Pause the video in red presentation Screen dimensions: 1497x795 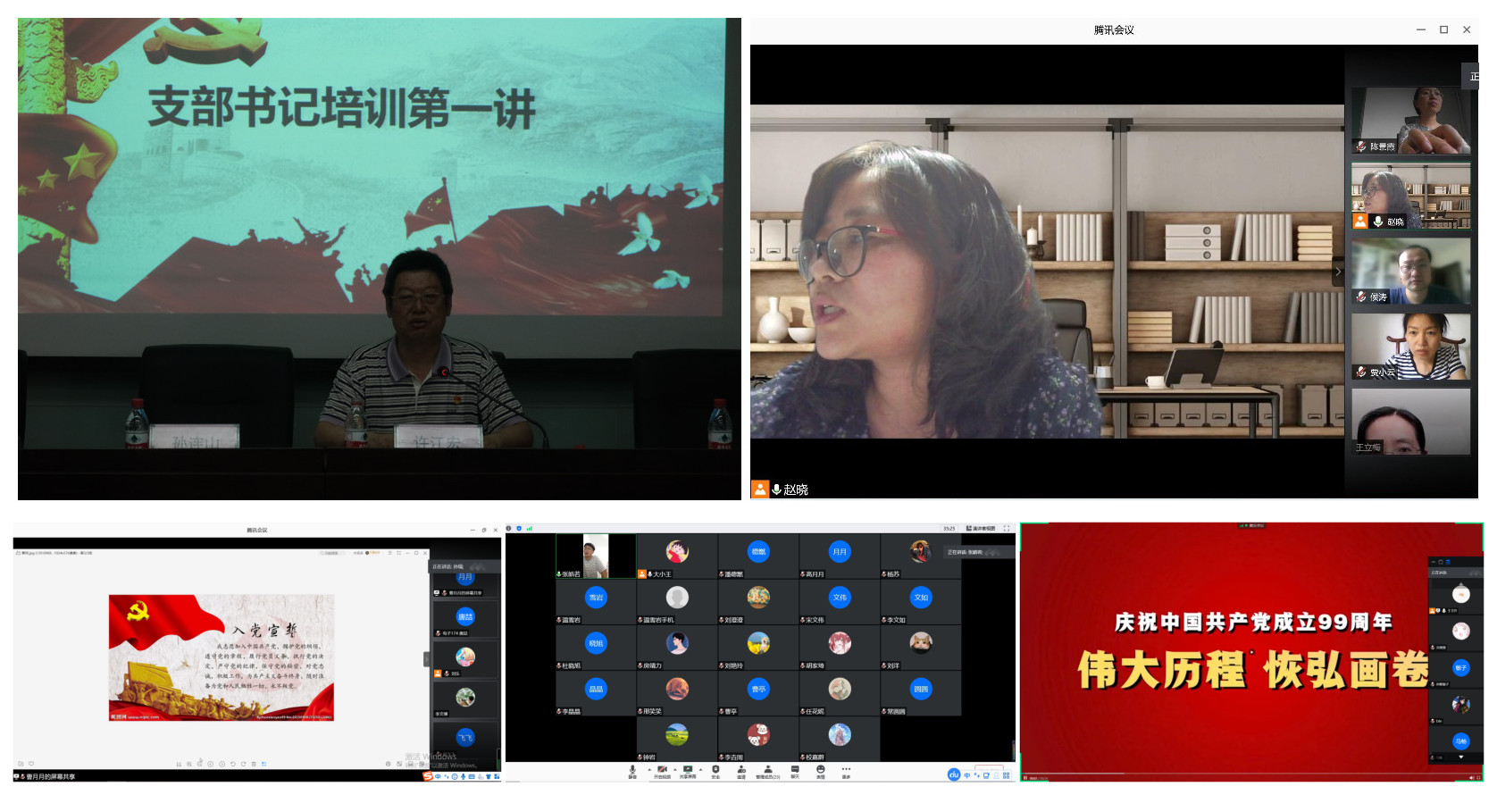(x=1025, y=779)
